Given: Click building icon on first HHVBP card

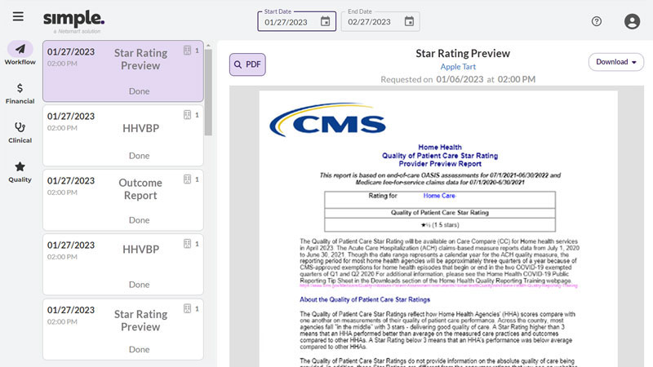Looking at the screenshot, I should [x=187, y=115].
